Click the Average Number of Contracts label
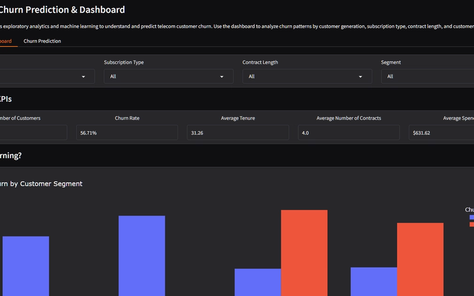 349,118
